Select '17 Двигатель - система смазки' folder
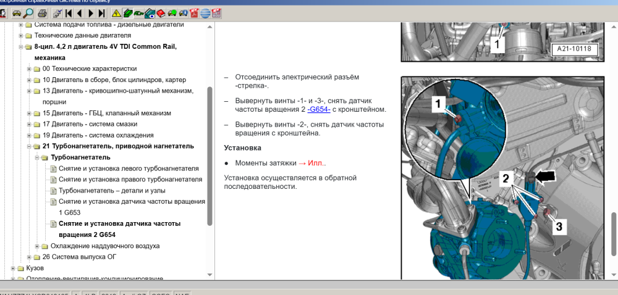Screen dimensions: 618x295 point(90,124)
